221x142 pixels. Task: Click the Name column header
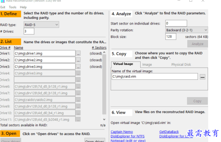pos(18,48)
